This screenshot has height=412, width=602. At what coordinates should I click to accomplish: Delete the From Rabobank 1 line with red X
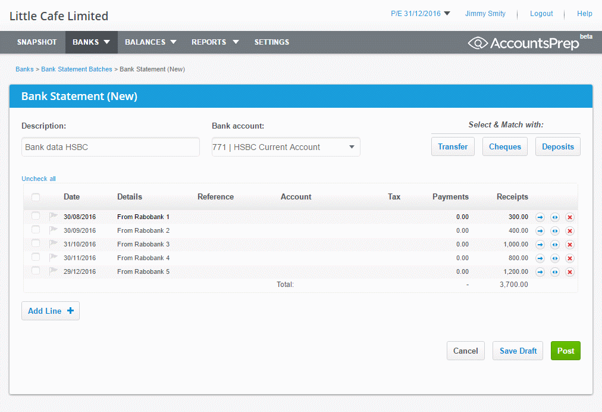point(570,217)
